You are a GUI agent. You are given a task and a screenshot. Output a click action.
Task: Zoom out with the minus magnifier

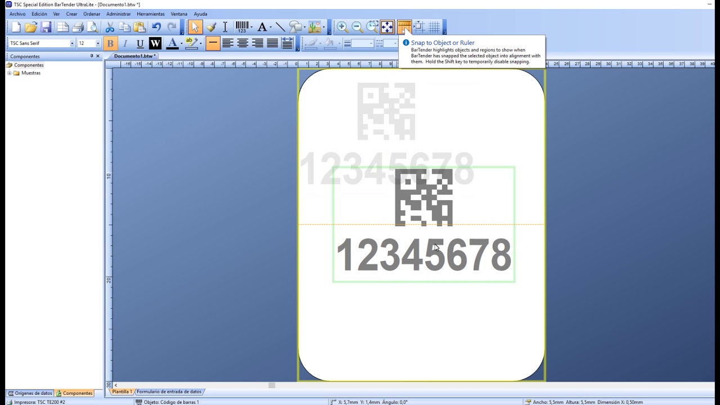click(357, 27)
